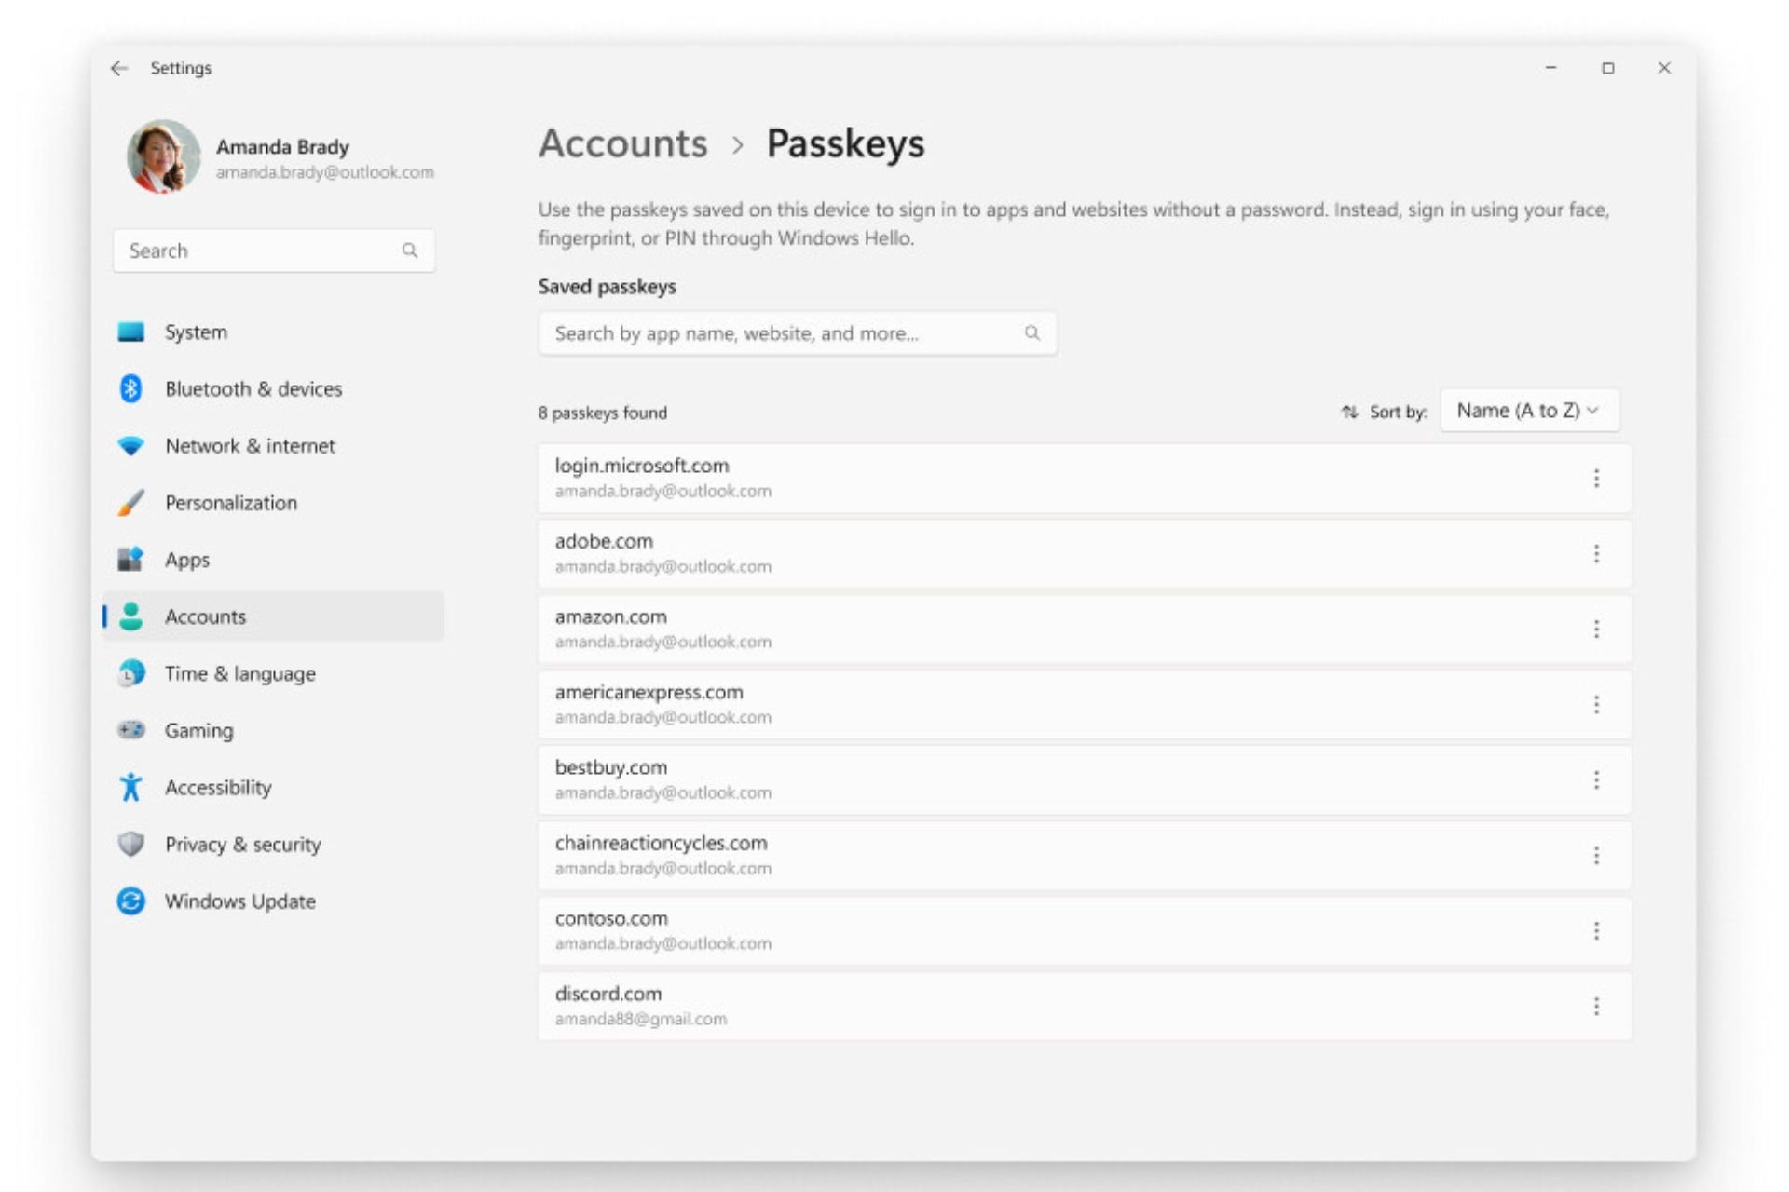Select the amazon.com passkey entry
The width and height of the screenshot is (1789, 1192).
pos(1085,630)
